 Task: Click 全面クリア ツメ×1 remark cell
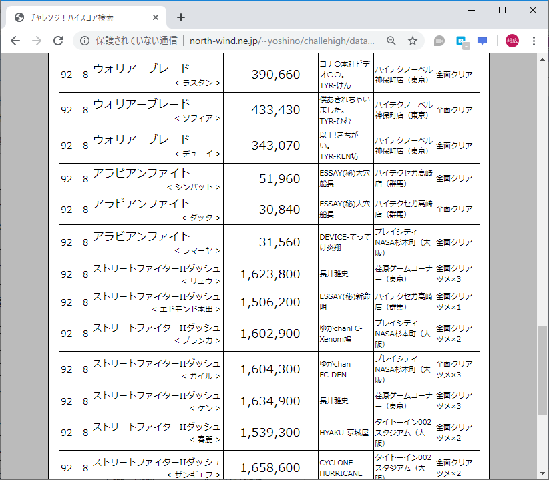tap(457, 302)
